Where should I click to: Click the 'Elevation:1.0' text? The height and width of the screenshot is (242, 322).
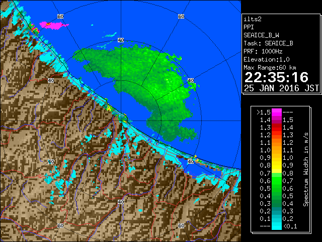(267, 59)
